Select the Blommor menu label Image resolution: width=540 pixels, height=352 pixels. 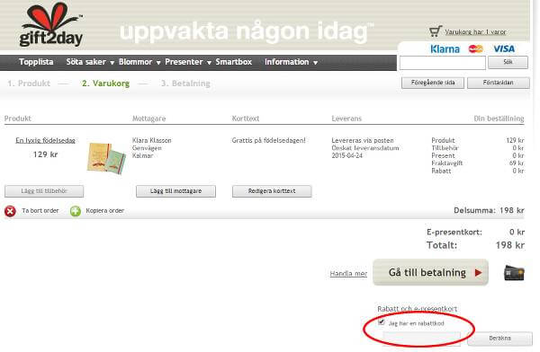135,62
